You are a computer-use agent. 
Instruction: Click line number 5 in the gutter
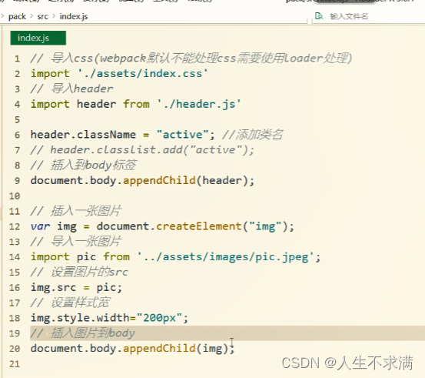point(17,119)
